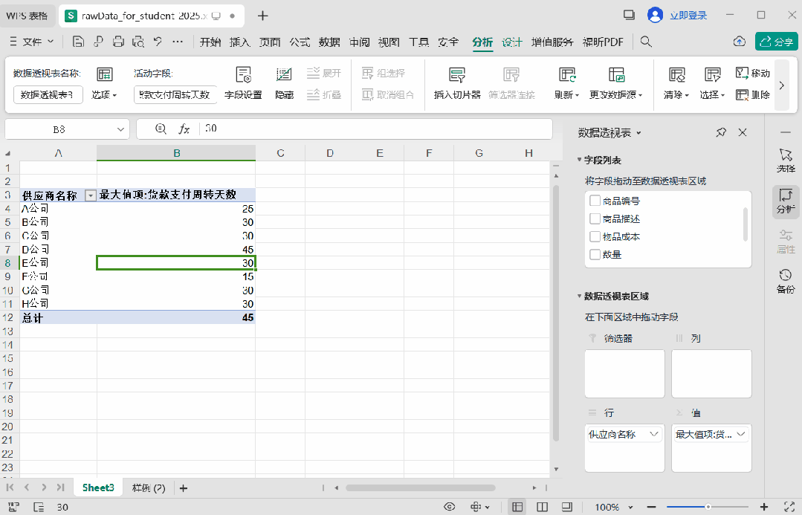The image size is (802, 515).
Task: Check the 商品编号 field checkbox
Action: pos(595,201)
